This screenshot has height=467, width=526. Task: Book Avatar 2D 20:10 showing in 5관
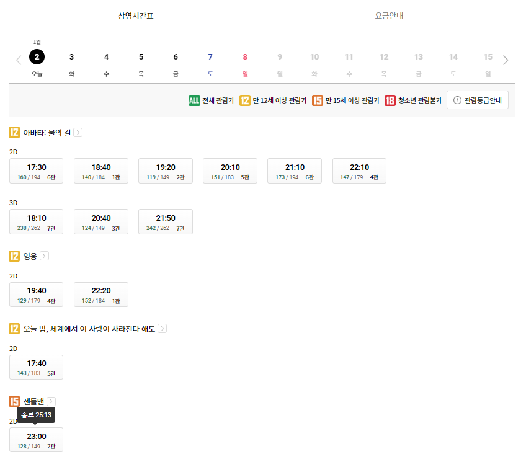pos(230,171)
